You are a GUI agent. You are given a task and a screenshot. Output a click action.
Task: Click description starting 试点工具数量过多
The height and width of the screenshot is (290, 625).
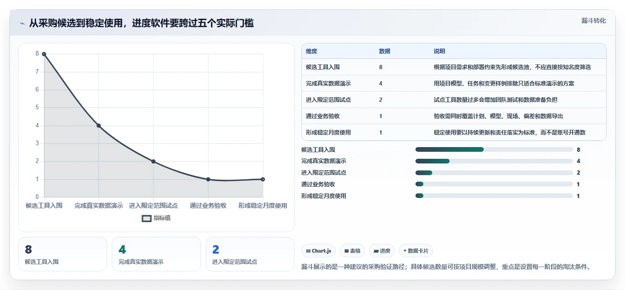tap(495, 100)
